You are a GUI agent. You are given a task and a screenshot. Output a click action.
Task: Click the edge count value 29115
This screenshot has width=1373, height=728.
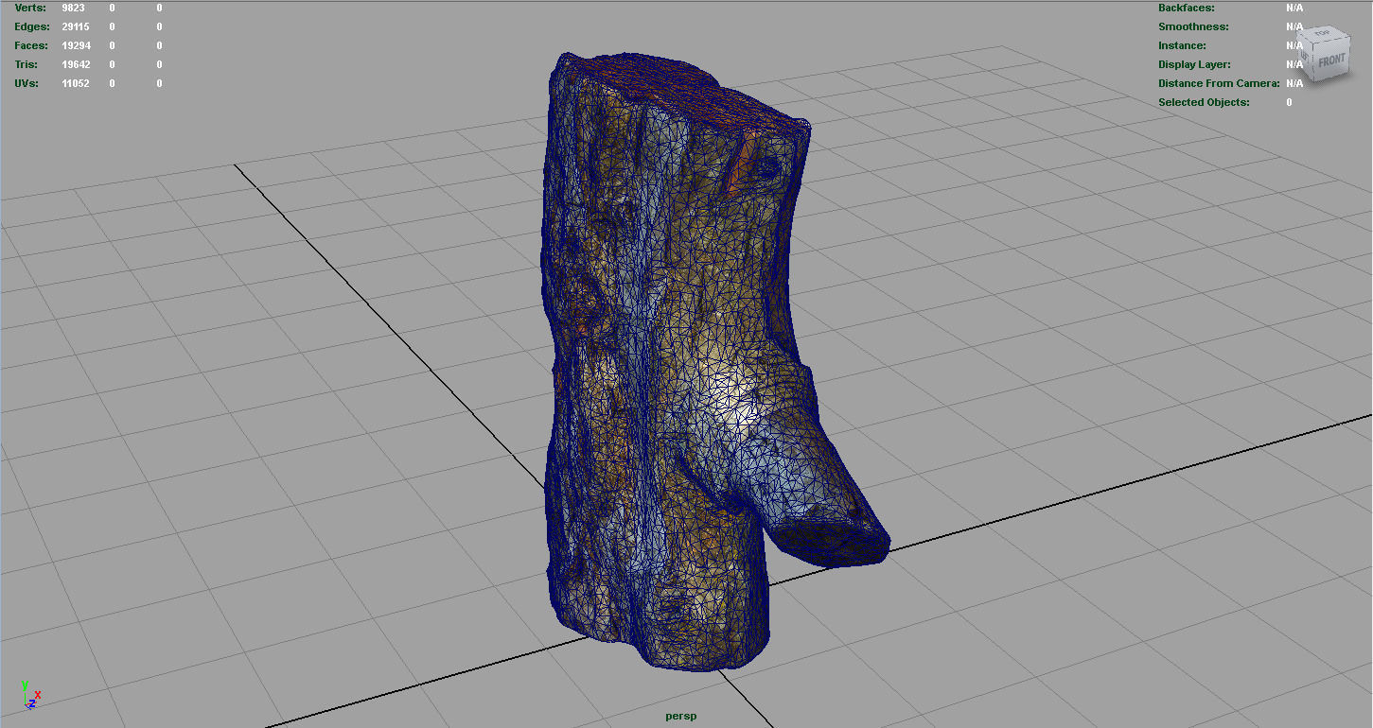(76, 26)
